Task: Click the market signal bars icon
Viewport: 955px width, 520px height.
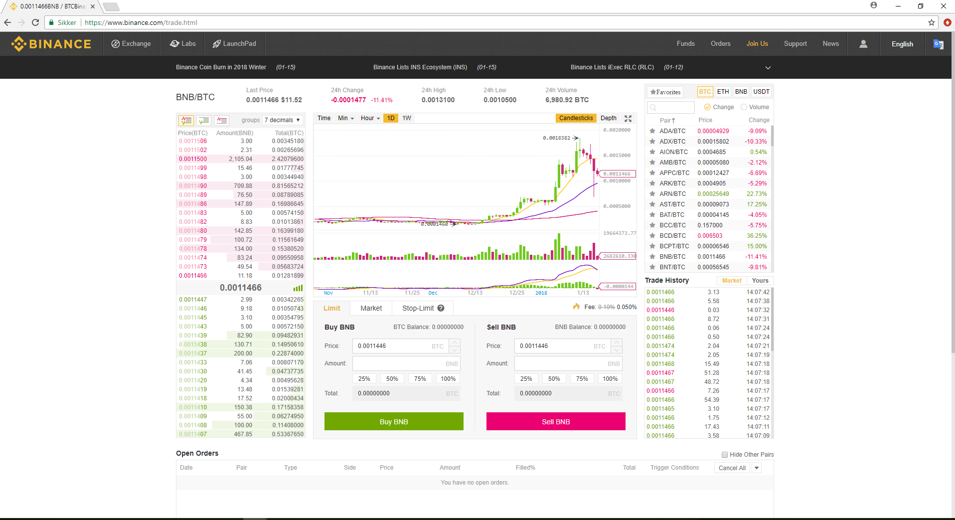Action: coord(298,288)
